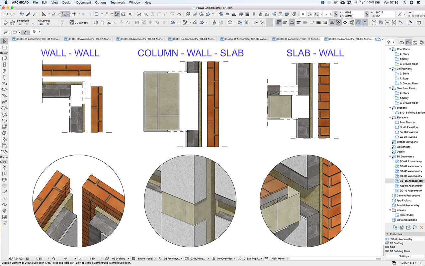The width and height of the screenshot is (425, 266).
Task: Select the Slab tool in the toolbox
Action: (x=4, y=89)
